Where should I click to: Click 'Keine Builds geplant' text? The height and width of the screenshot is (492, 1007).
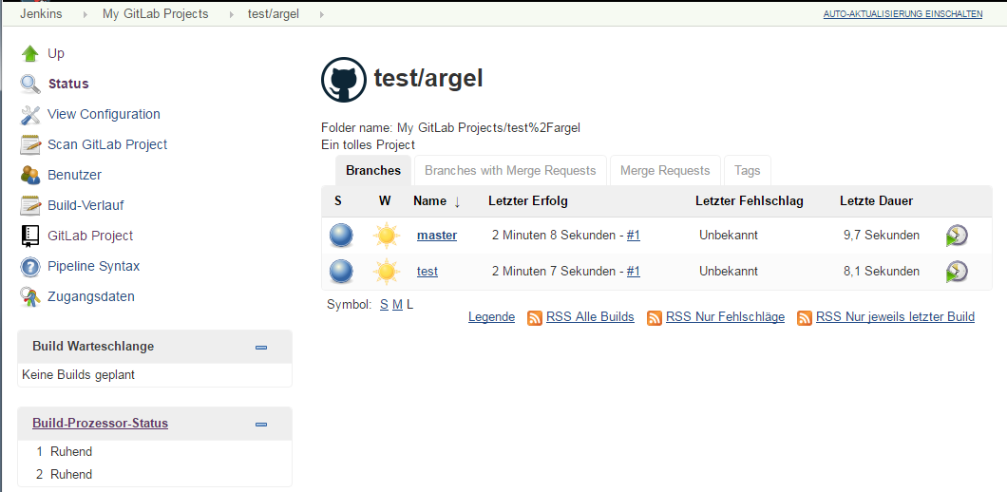coord(78,374)
